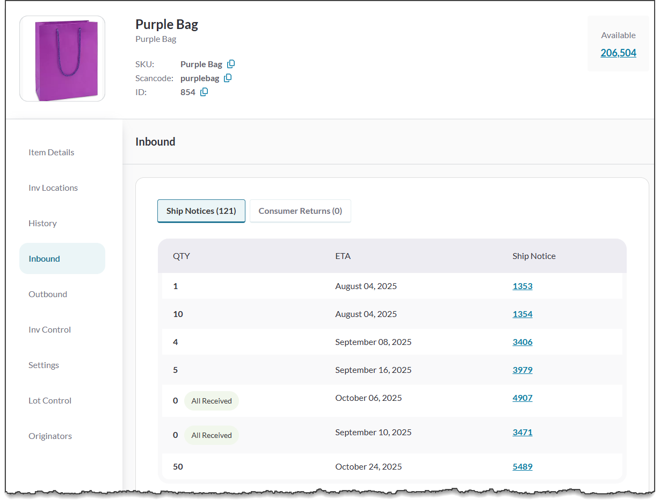Viewport: 660px width, 504px height.
Task: Open ship notice 1353
Action: [522, 286]
